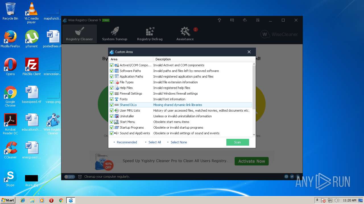Click the email icon in status bar
The image size is (364, 204).
click(286, 177)
